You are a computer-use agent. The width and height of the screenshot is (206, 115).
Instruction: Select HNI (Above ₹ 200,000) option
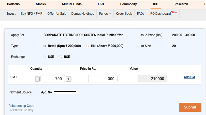point(88,46)
